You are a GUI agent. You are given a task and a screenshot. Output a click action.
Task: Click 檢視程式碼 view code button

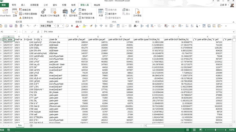(87, 14)
